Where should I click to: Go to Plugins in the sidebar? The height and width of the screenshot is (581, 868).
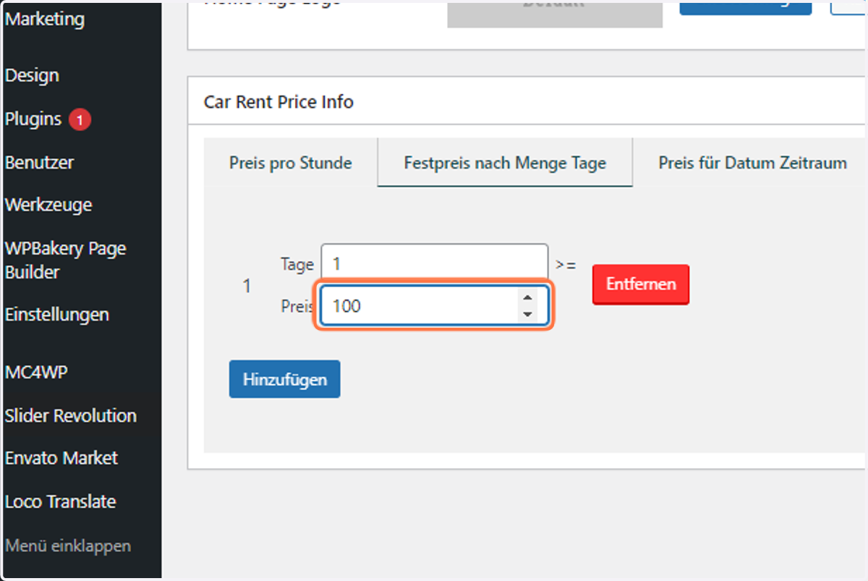click(33, 119)
